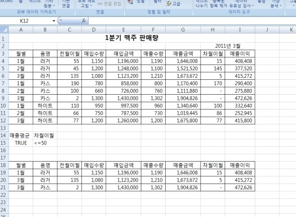Click the 텍스트 나누기 button
The image size is (296, 217).
(201, 4)
